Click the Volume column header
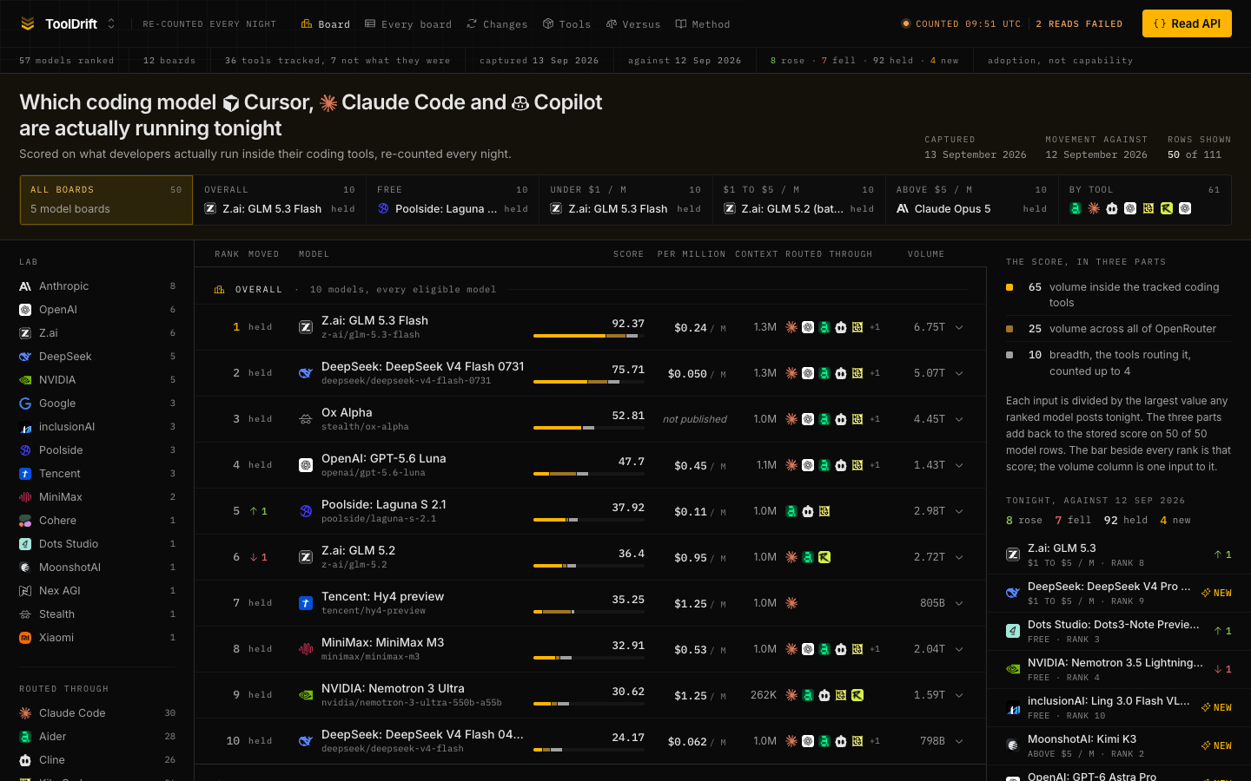Screen dimensions: 1251x781 [x=926, y=254]
